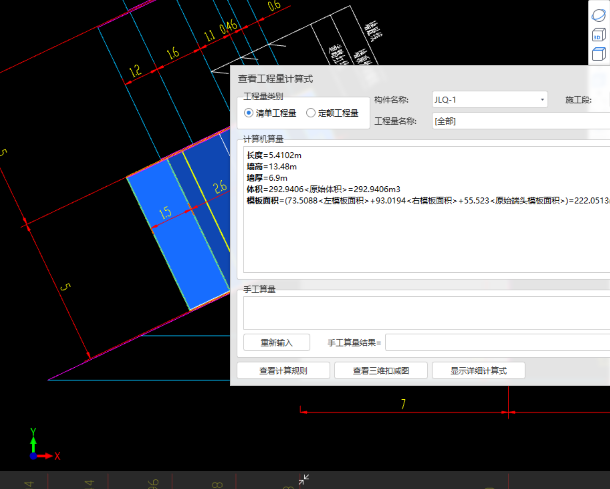Click inside the 手工算量 text area
The image size is (610, 489).
(427, 313)
